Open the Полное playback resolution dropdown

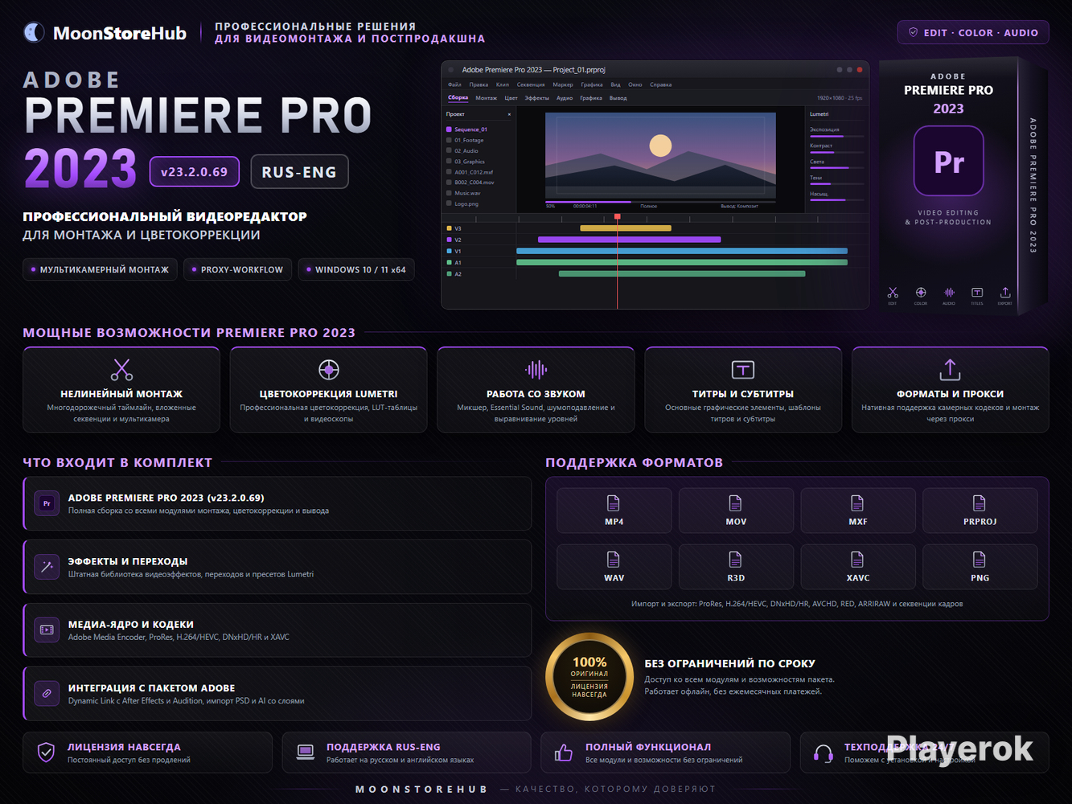649,206
